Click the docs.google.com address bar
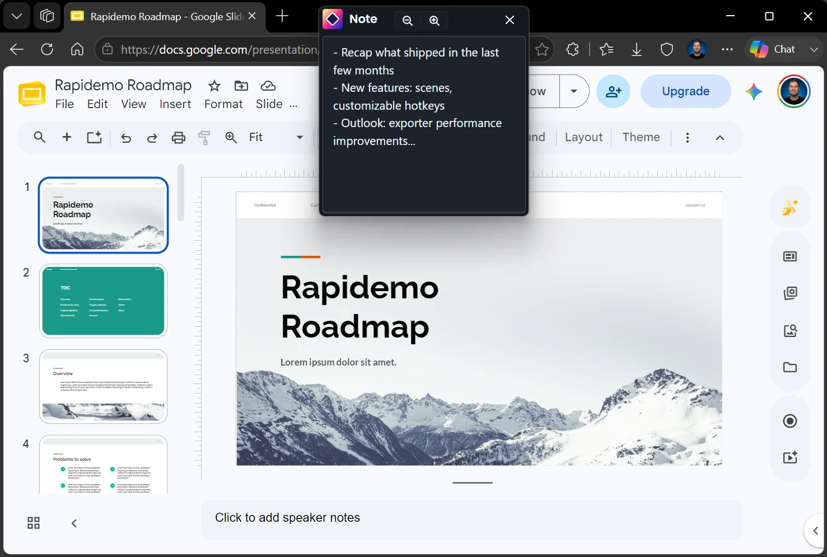 [219, 50]
